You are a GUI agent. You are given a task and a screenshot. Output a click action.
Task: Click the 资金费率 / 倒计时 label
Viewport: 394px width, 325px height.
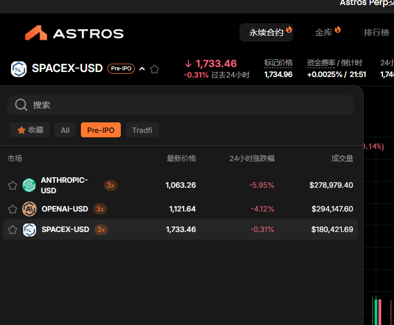(x=335, y=63)
